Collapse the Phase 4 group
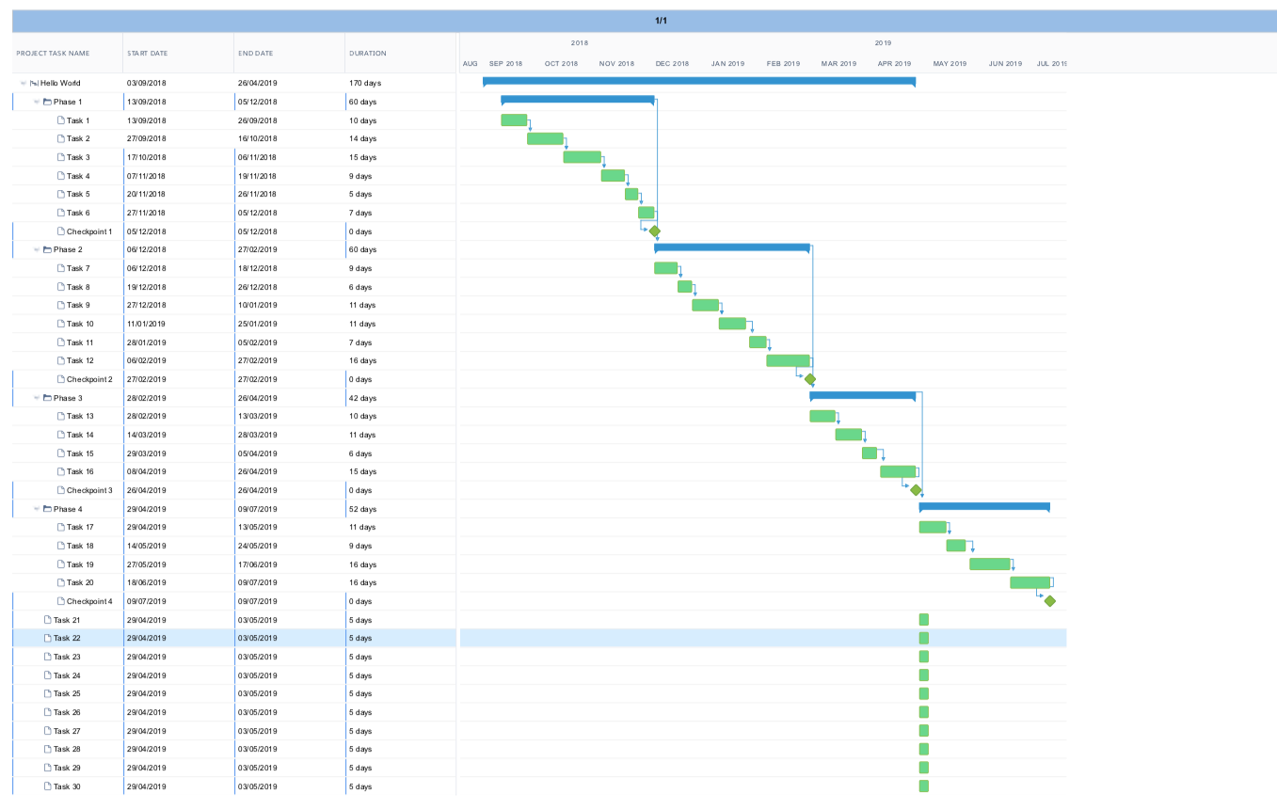The image size is (1277, 809). 37,509
